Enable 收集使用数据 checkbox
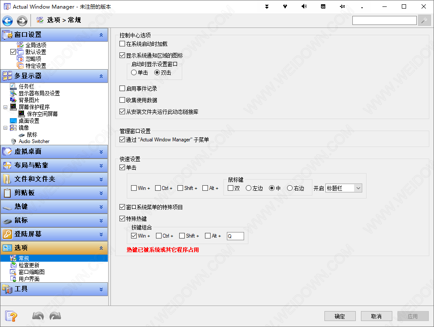The height and width of the screenshot is (327, 434). click(122, 100)
